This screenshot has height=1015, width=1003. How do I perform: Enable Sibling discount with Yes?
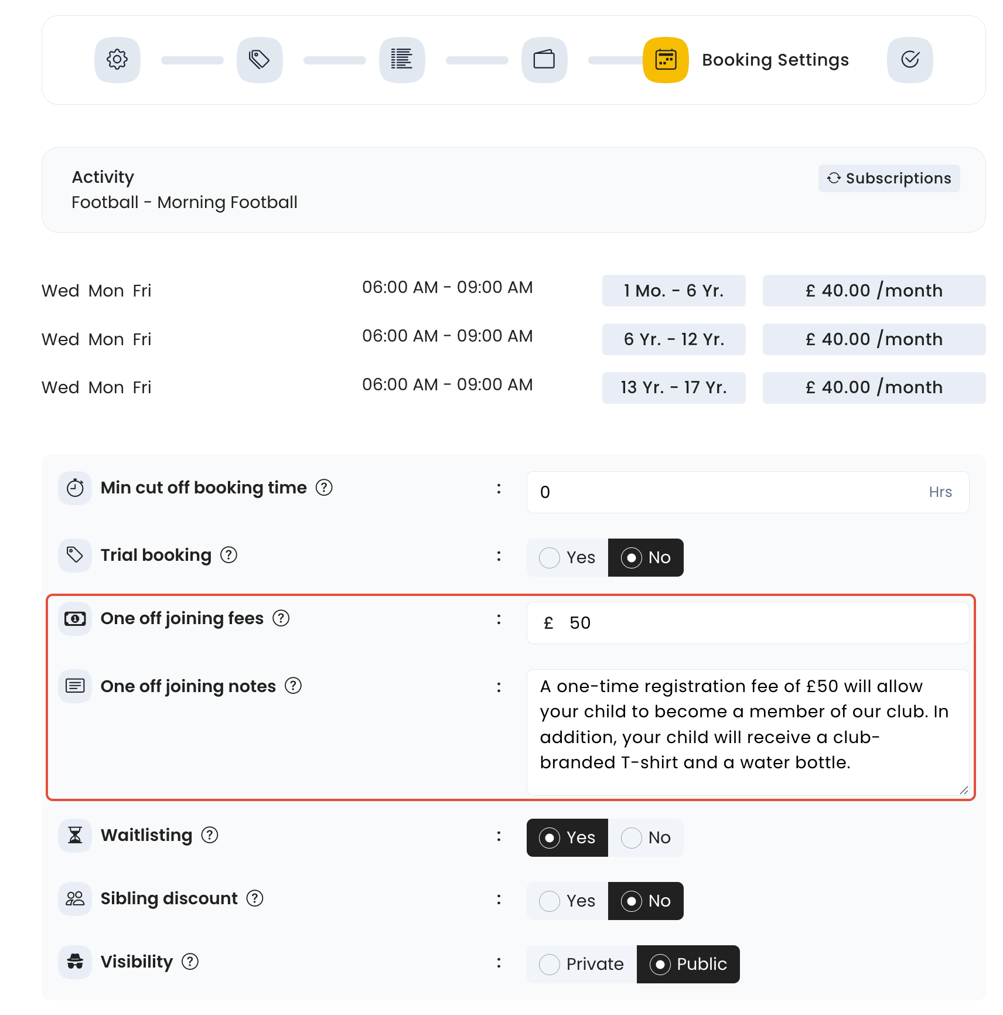[x=567, y=901]
